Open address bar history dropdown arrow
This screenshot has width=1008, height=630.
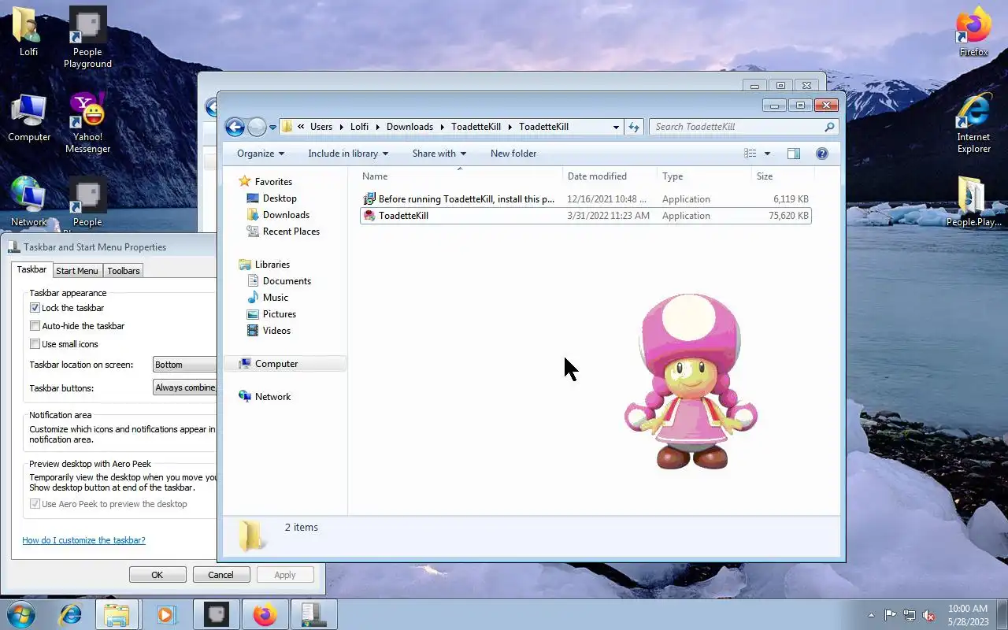pyautogui.click(x=616, y=127)
